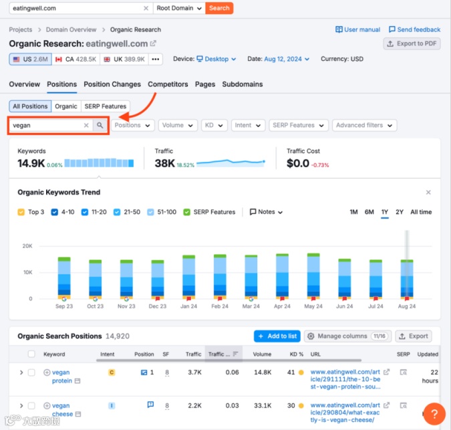This screenshot has height=430, width=451.
Task: Toggle the 51-100 positions checkbox
Action: (150, 212)
